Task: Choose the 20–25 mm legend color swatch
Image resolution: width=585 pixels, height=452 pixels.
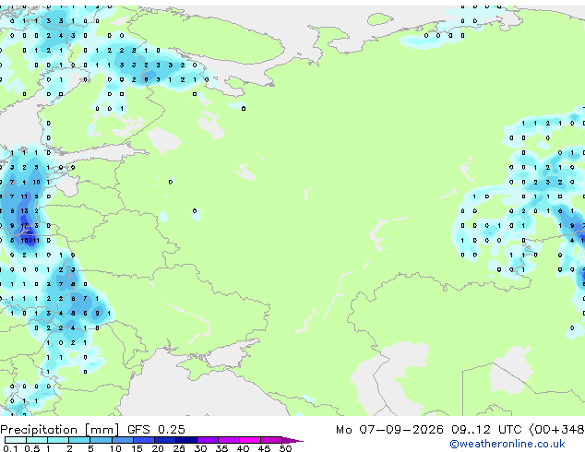Action: point(165,440)
